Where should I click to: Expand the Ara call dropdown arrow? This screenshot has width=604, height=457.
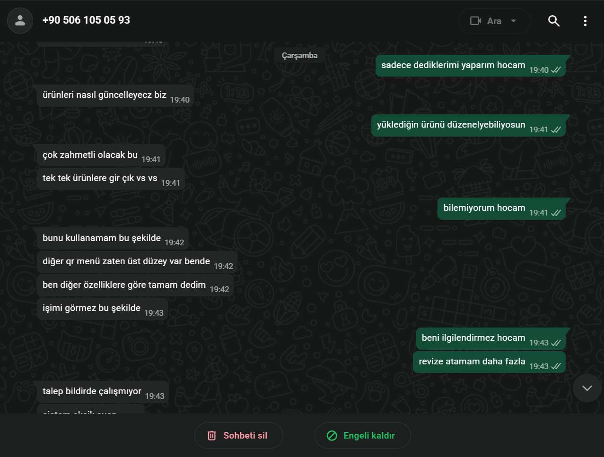[514, 21]
